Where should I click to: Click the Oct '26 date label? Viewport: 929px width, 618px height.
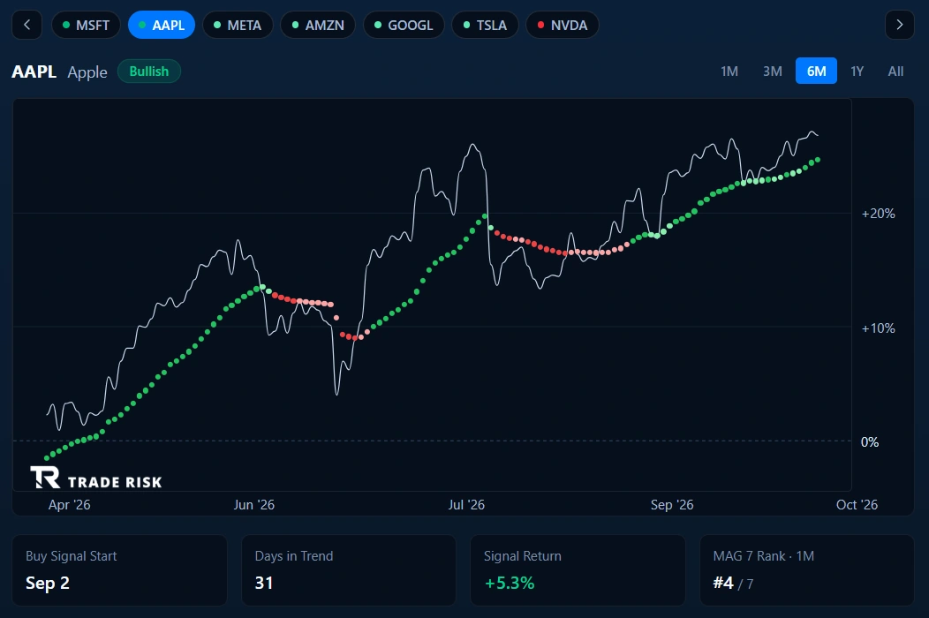pyautogui.click(x=857, y=505)
